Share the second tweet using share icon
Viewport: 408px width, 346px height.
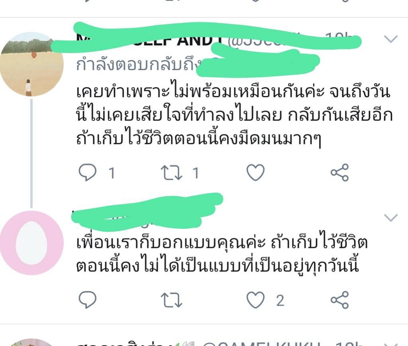pyautogui.click(x=339, y=300)
